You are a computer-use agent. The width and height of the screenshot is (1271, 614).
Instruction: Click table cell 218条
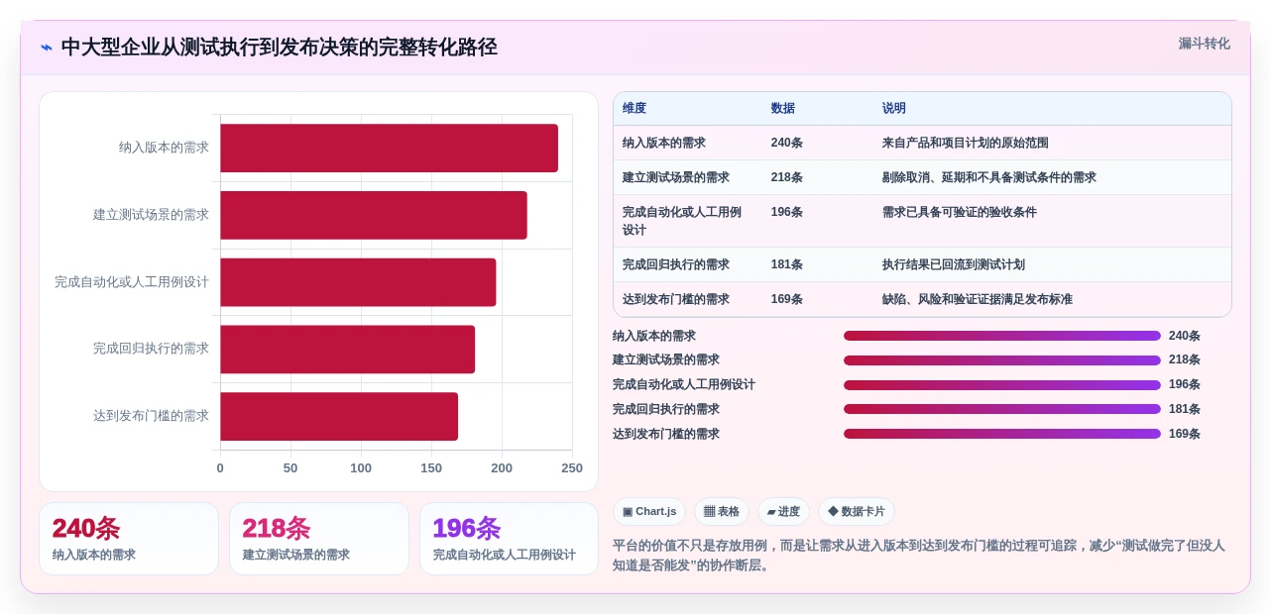(786, 177)
